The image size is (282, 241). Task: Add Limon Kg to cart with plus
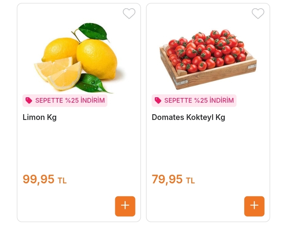(x=125, y=206)
